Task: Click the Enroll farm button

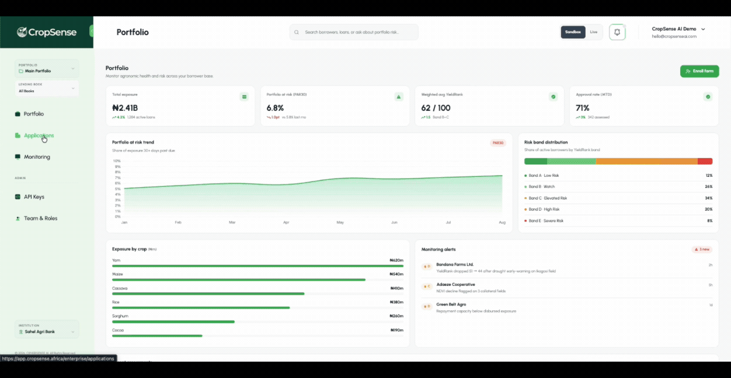Action: [x=699, y=71]
